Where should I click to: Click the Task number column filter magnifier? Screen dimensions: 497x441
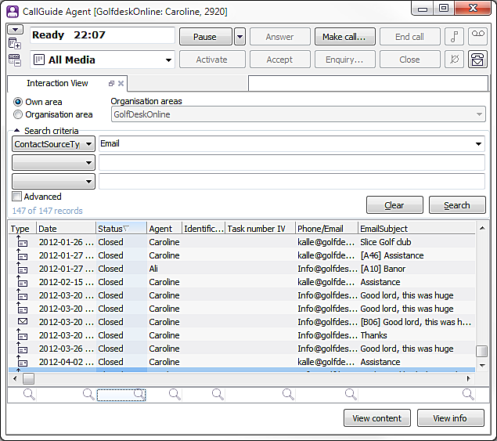(288, 394)
